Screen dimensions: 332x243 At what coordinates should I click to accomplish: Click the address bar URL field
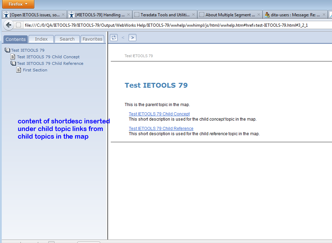(174, 25)
